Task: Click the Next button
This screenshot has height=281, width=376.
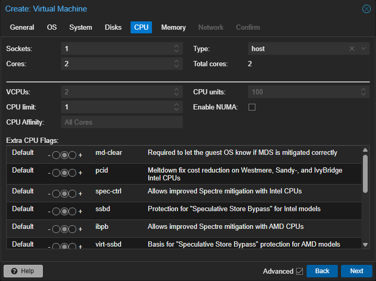Action: point(357,271)
